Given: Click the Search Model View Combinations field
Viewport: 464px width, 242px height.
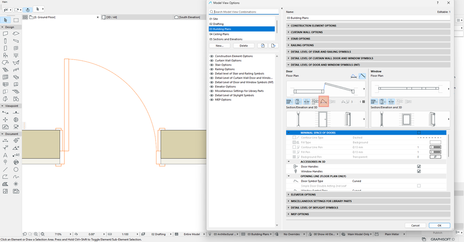Looking at the screenshot, I should [x=244, y=12].
